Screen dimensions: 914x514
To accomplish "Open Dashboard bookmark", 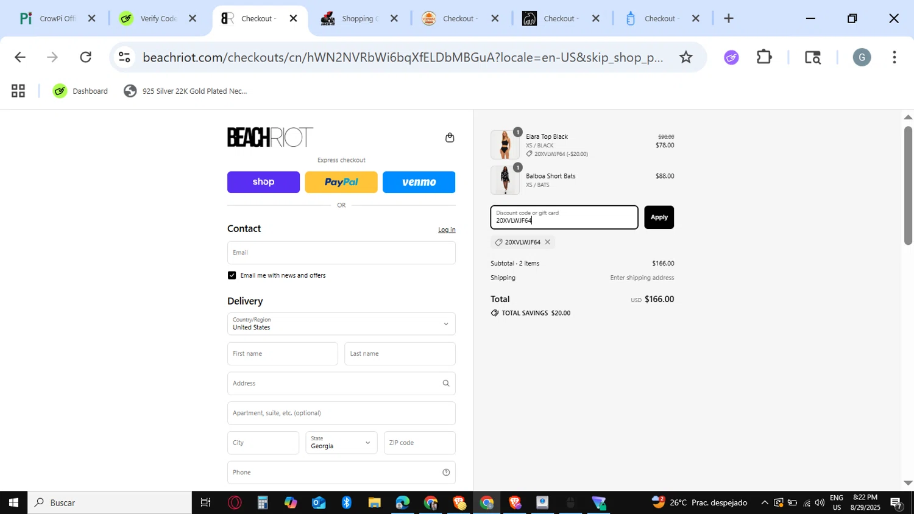I will click(x=80, y=91).
